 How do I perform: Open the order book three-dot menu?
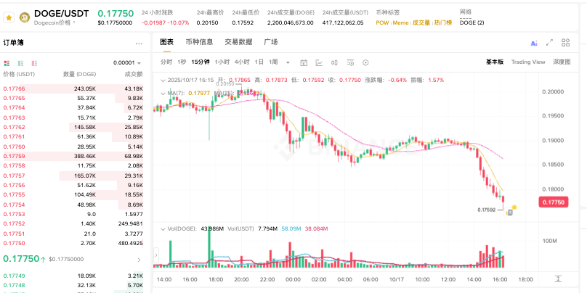tap(139, 44)
